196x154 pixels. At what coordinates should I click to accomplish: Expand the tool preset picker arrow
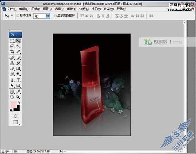pos(12,16)
